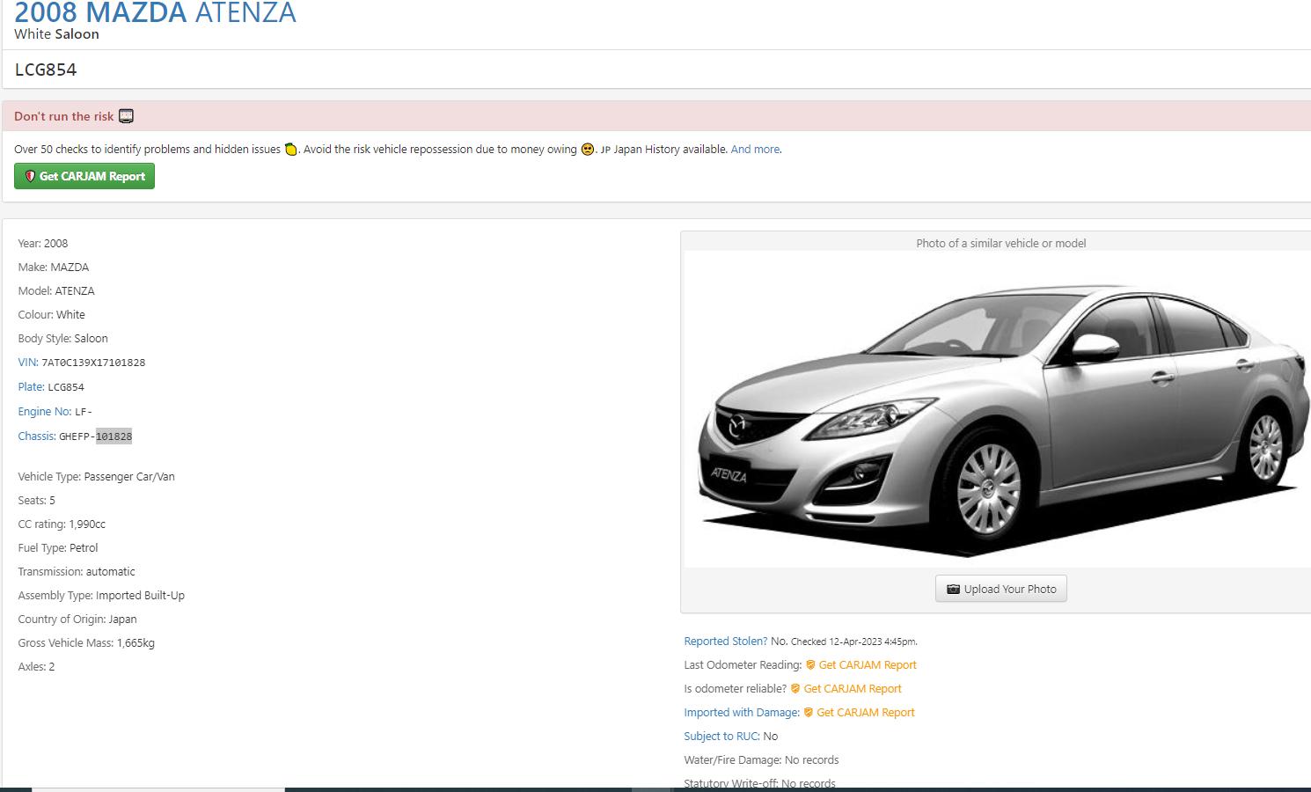The image size is (1311, 792).
Task: Click the "Seats: 5" row
Action: (x=37, y=500)
